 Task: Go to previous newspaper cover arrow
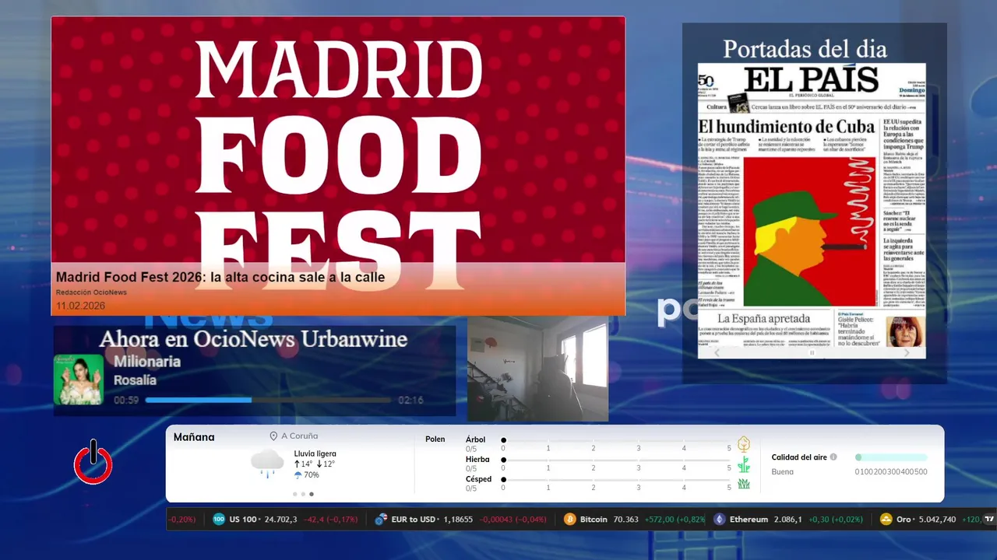click(717, 352)
